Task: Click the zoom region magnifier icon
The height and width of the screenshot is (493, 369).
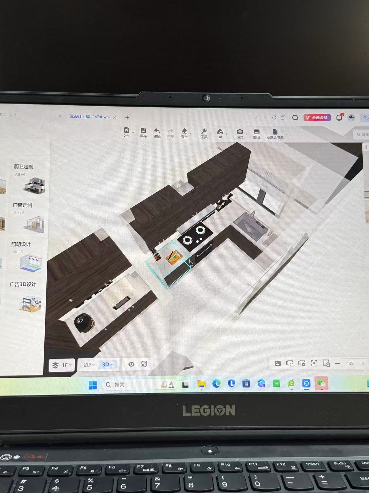Action: 326,363
